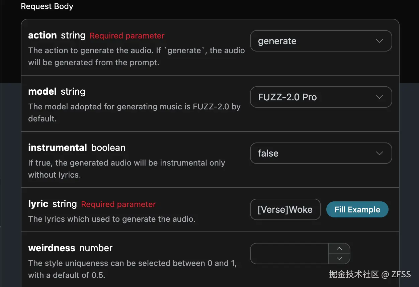Screen dimensions: 419x287
Task: Click the "Request Body" heading
Action: (x=47, y=6)
